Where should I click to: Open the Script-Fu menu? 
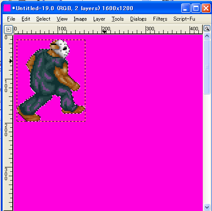coord(184,19)
